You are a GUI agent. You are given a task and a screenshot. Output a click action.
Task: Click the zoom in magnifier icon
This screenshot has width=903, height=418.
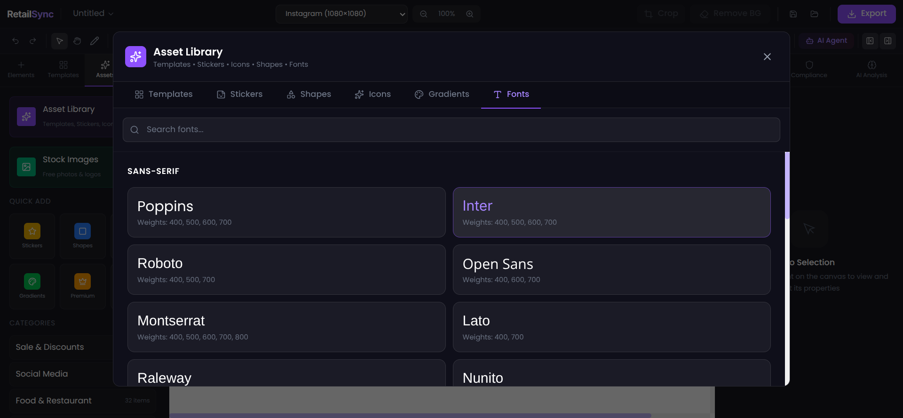pyautogui.click(x=470, y=14)
